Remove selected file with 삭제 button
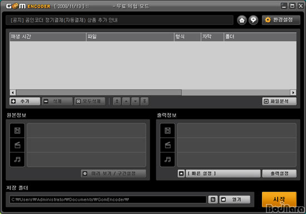The height and width of the screenshot is (214, 306). [x=57, y=101]
